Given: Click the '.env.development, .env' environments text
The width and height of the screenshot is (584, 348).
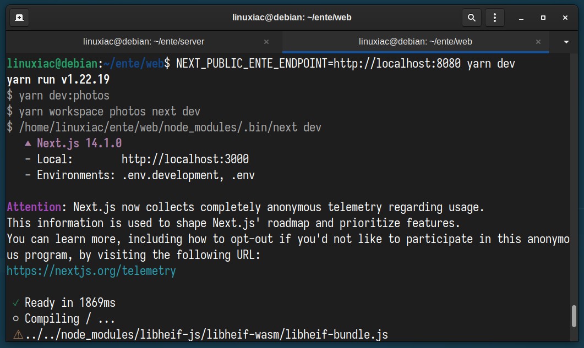Looking at the screenshot, I should (x=188, y=175).
